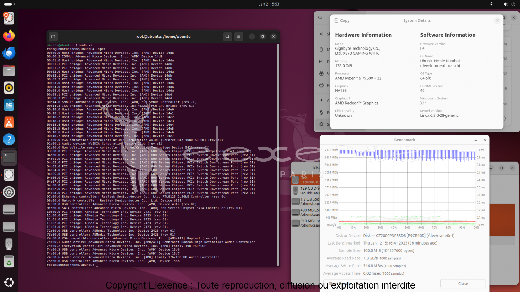
Task: Click the Graphics NV193 value
Action: (x=341, y=90)
